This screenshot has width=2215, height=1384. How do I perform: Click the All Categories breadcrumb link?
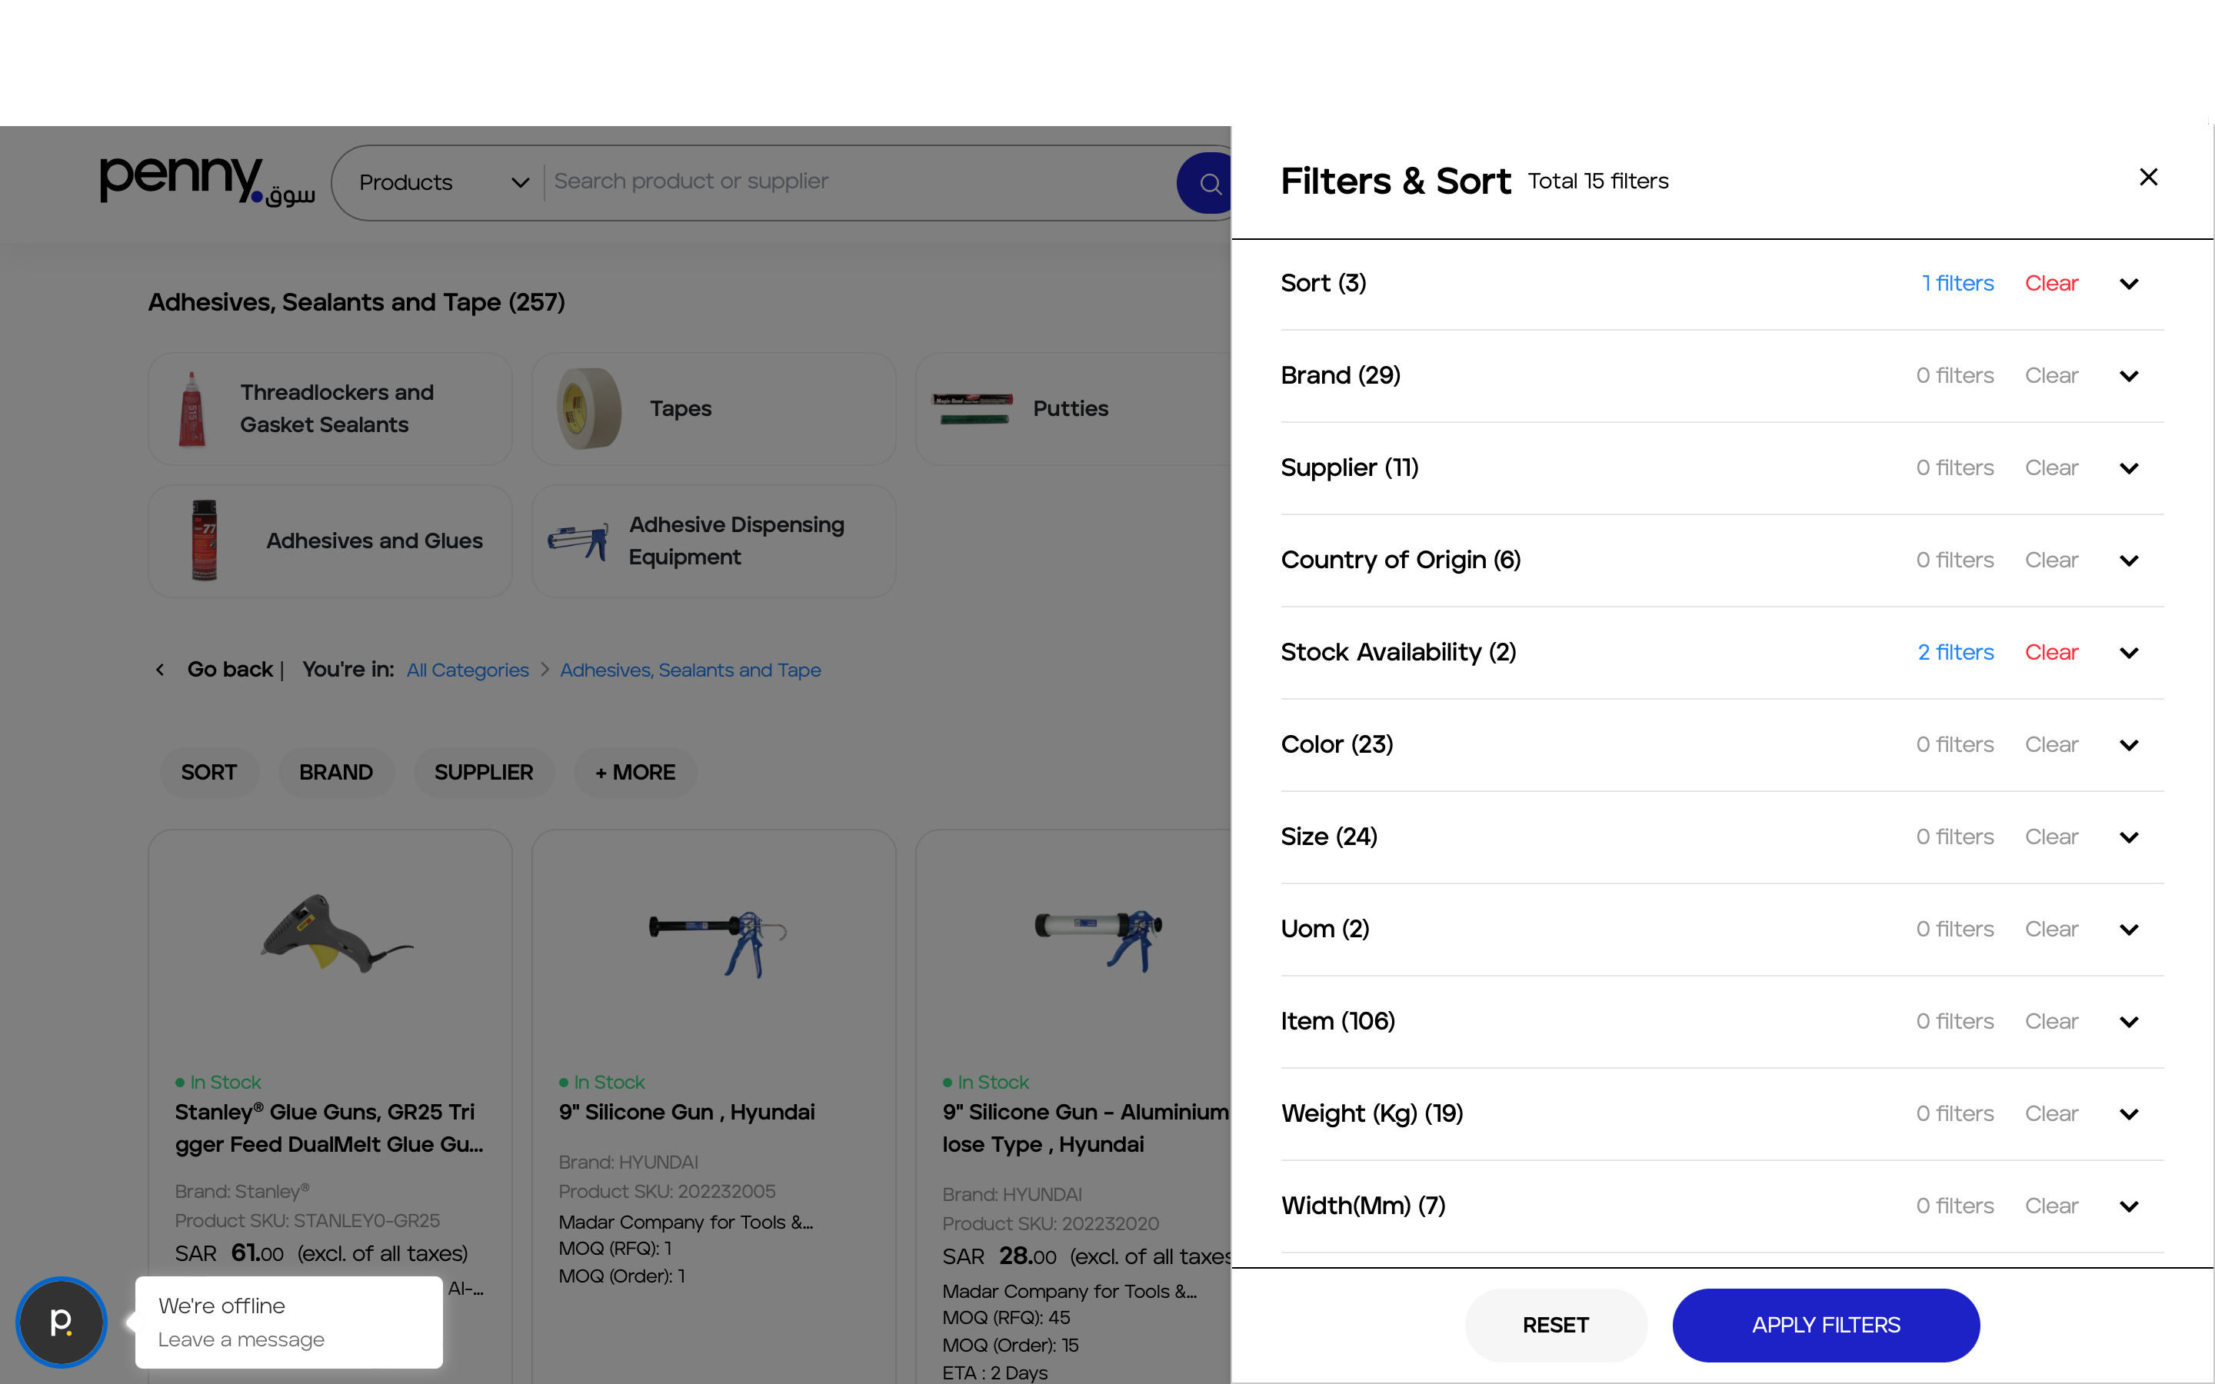(x=467, y=670)
